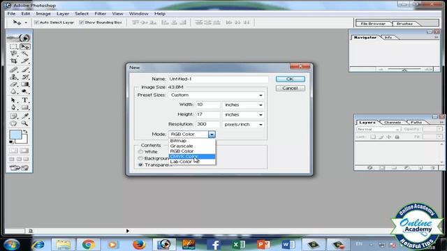The image size is (447, 251).
Task: Select the Healing Brush tool
Action: point(13,70)
